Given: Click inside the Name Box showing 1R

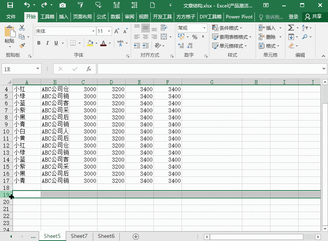Looking at the screenshot, I should (20, 68).
